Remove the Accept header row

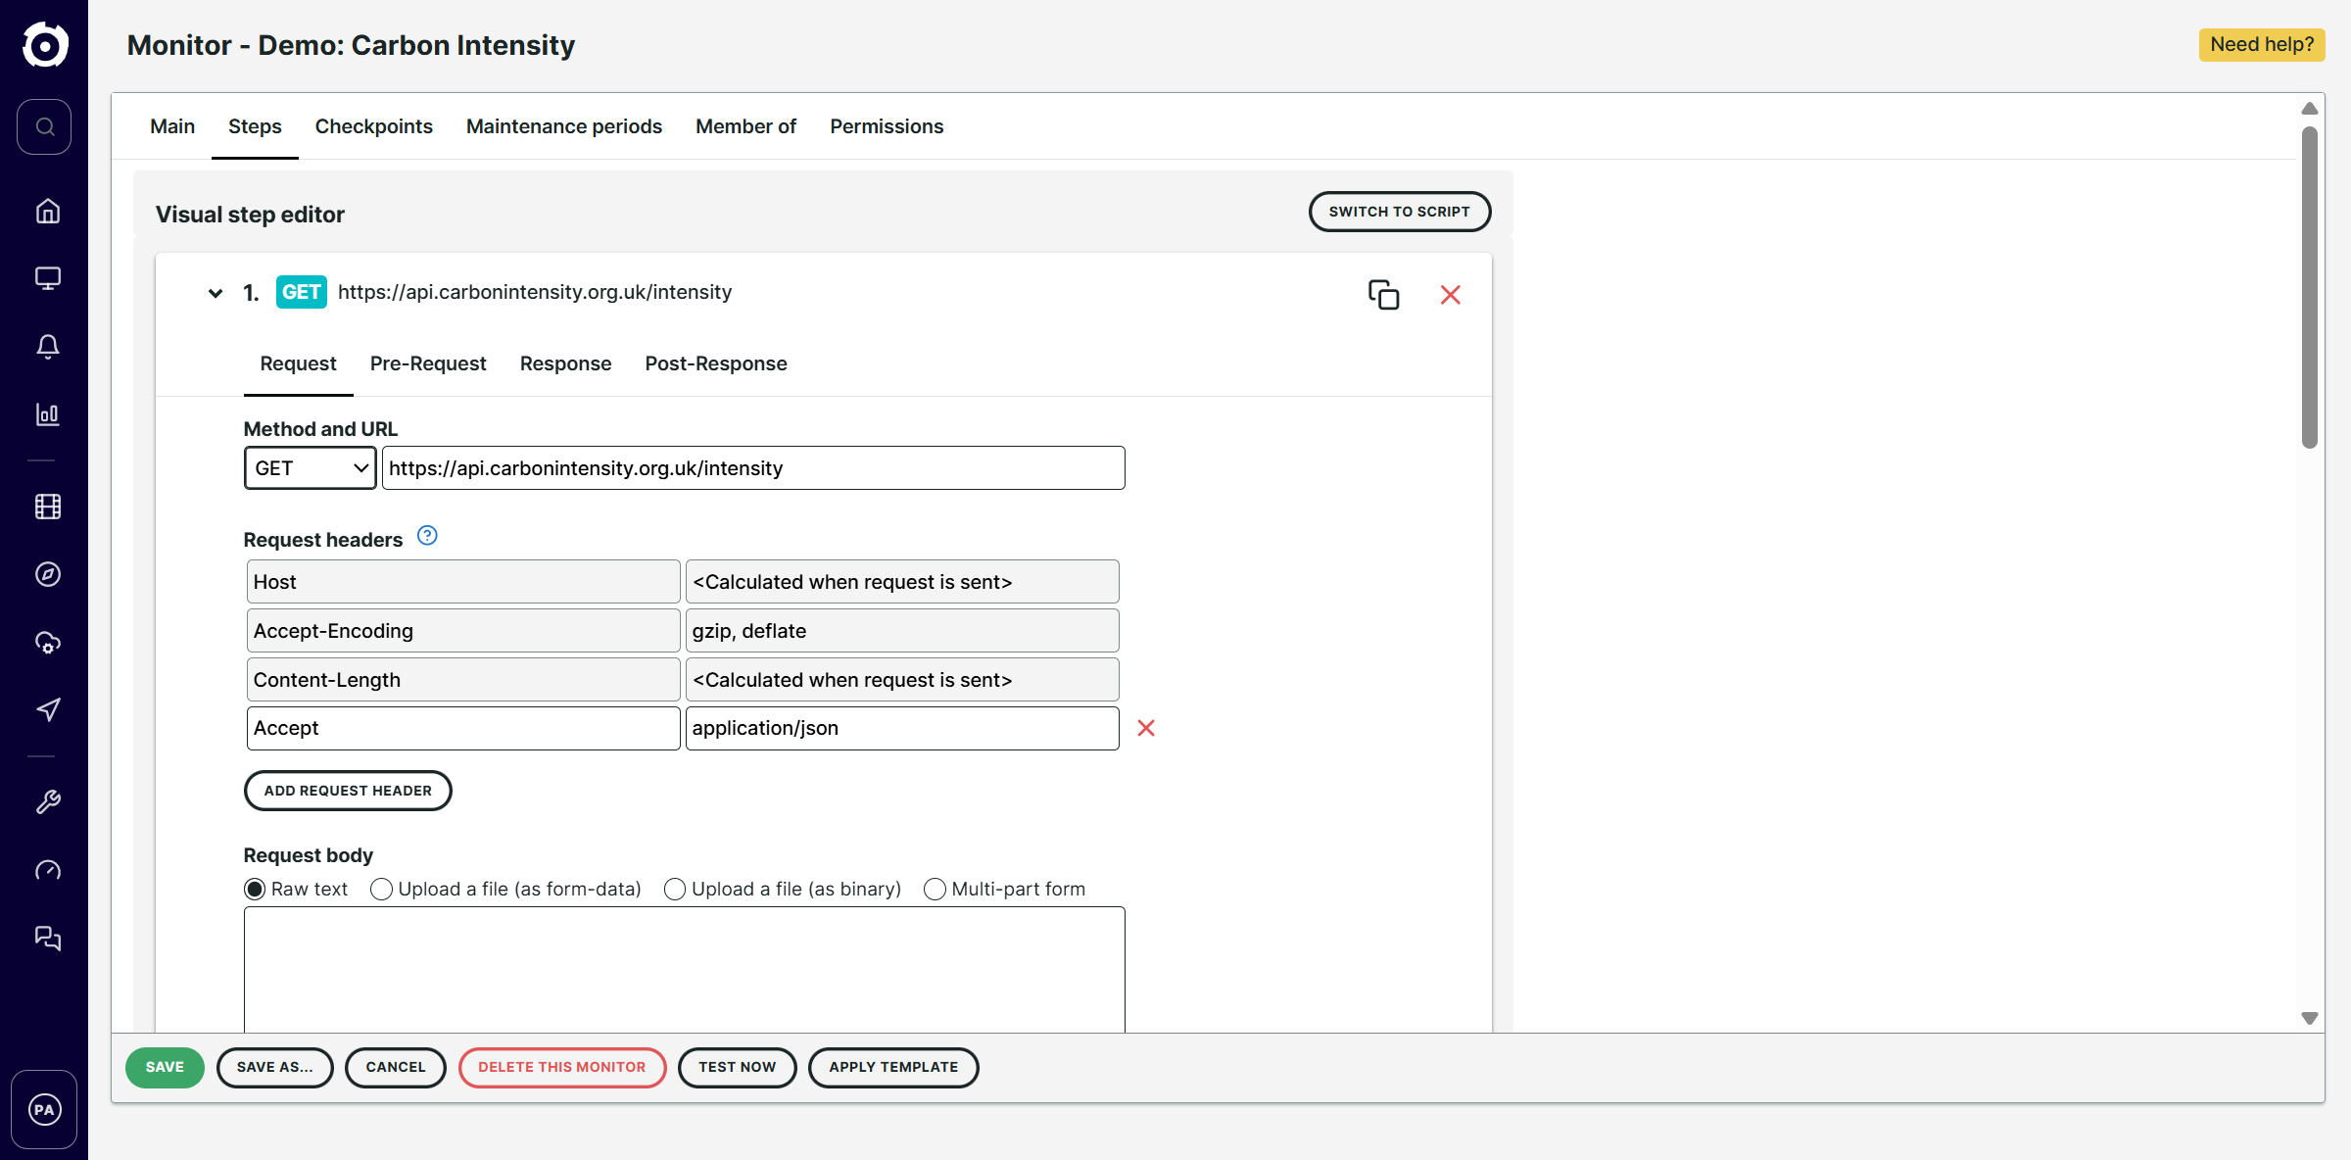[x=1146, y=728]
